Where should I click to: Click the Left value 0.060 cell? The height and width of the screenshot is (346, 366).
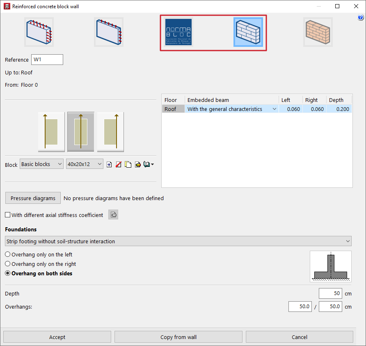click(x=291, y=109)
